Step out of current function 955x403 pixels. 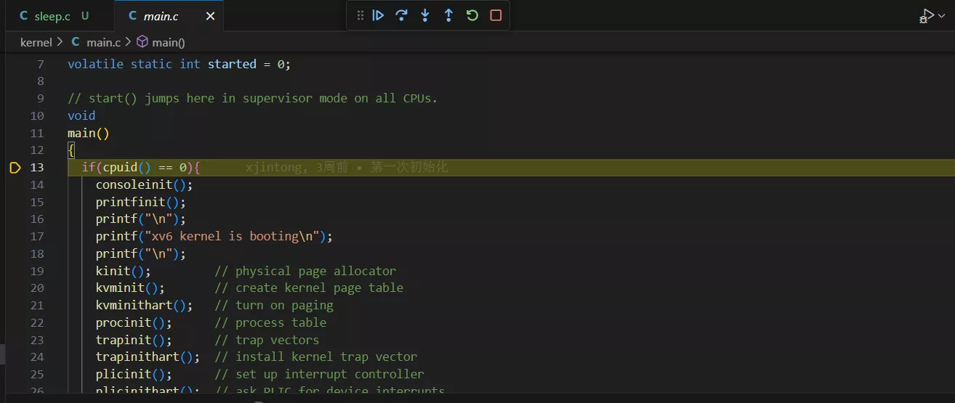point(448,15)
